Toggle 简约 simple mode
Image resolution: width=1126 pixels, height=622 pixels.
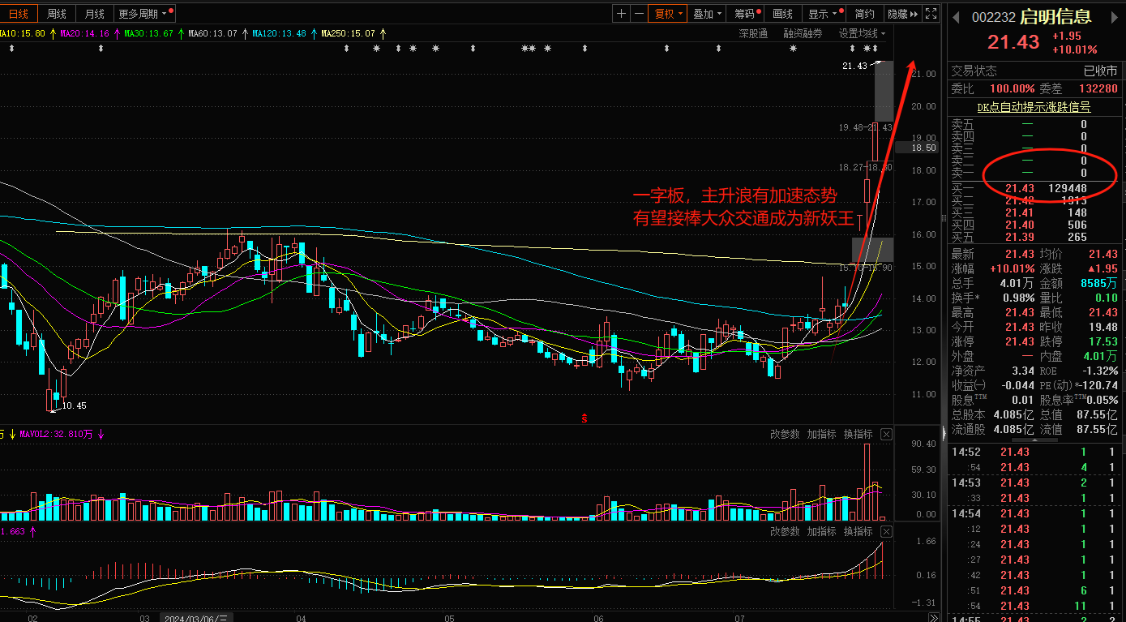pos(865,14)
